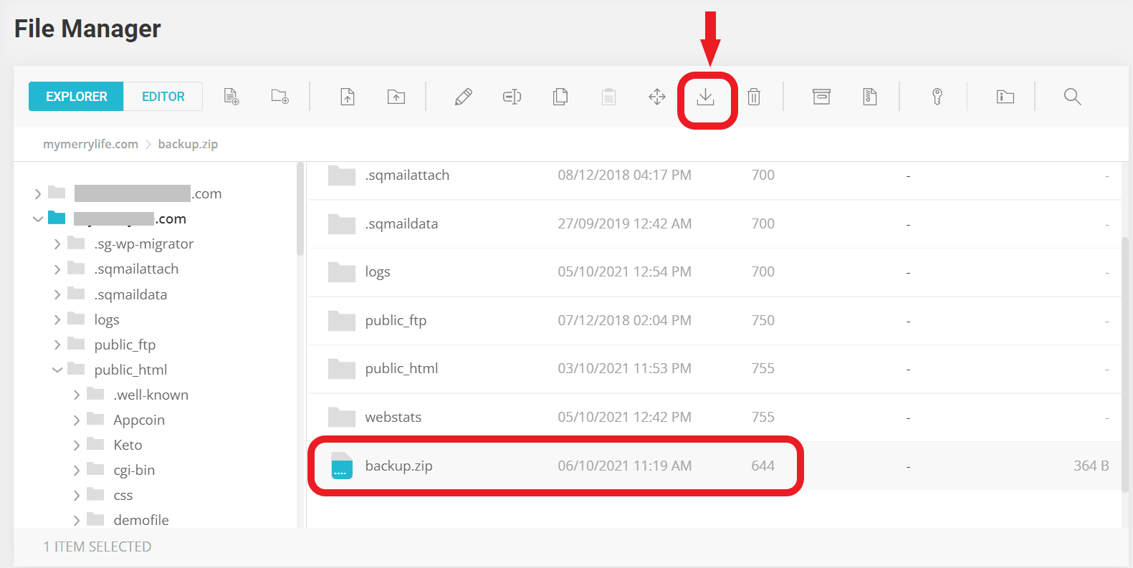
Task: Expand the first blurred .com tree folder
Action: [x=38, y=193]
